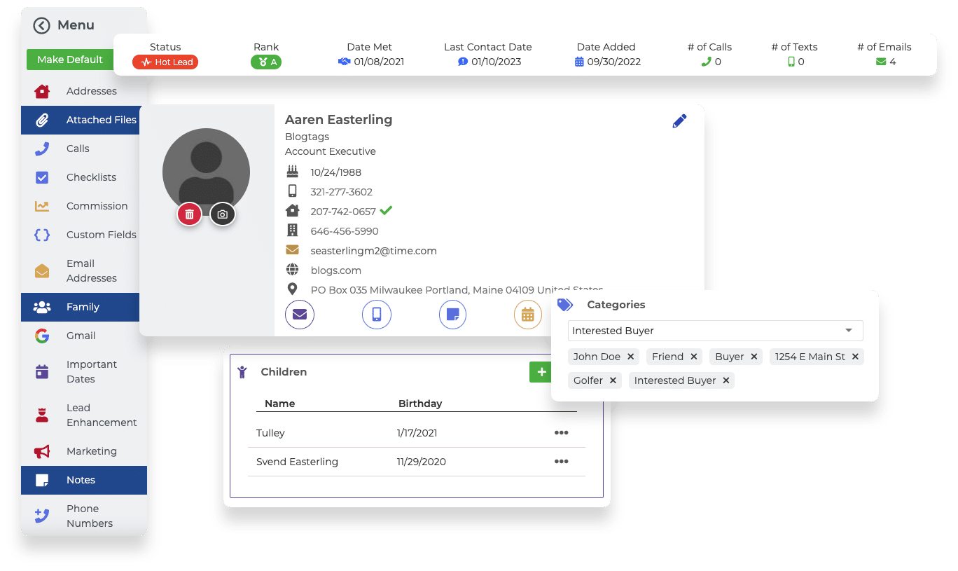The image size is (958, 571).
Task: Click the camera upload photo icon
Action: [x=223, y=214]
